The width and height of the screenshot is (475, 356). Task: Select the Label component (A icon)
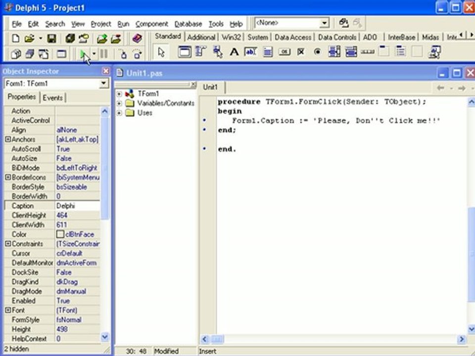click(x=234, y=52)
